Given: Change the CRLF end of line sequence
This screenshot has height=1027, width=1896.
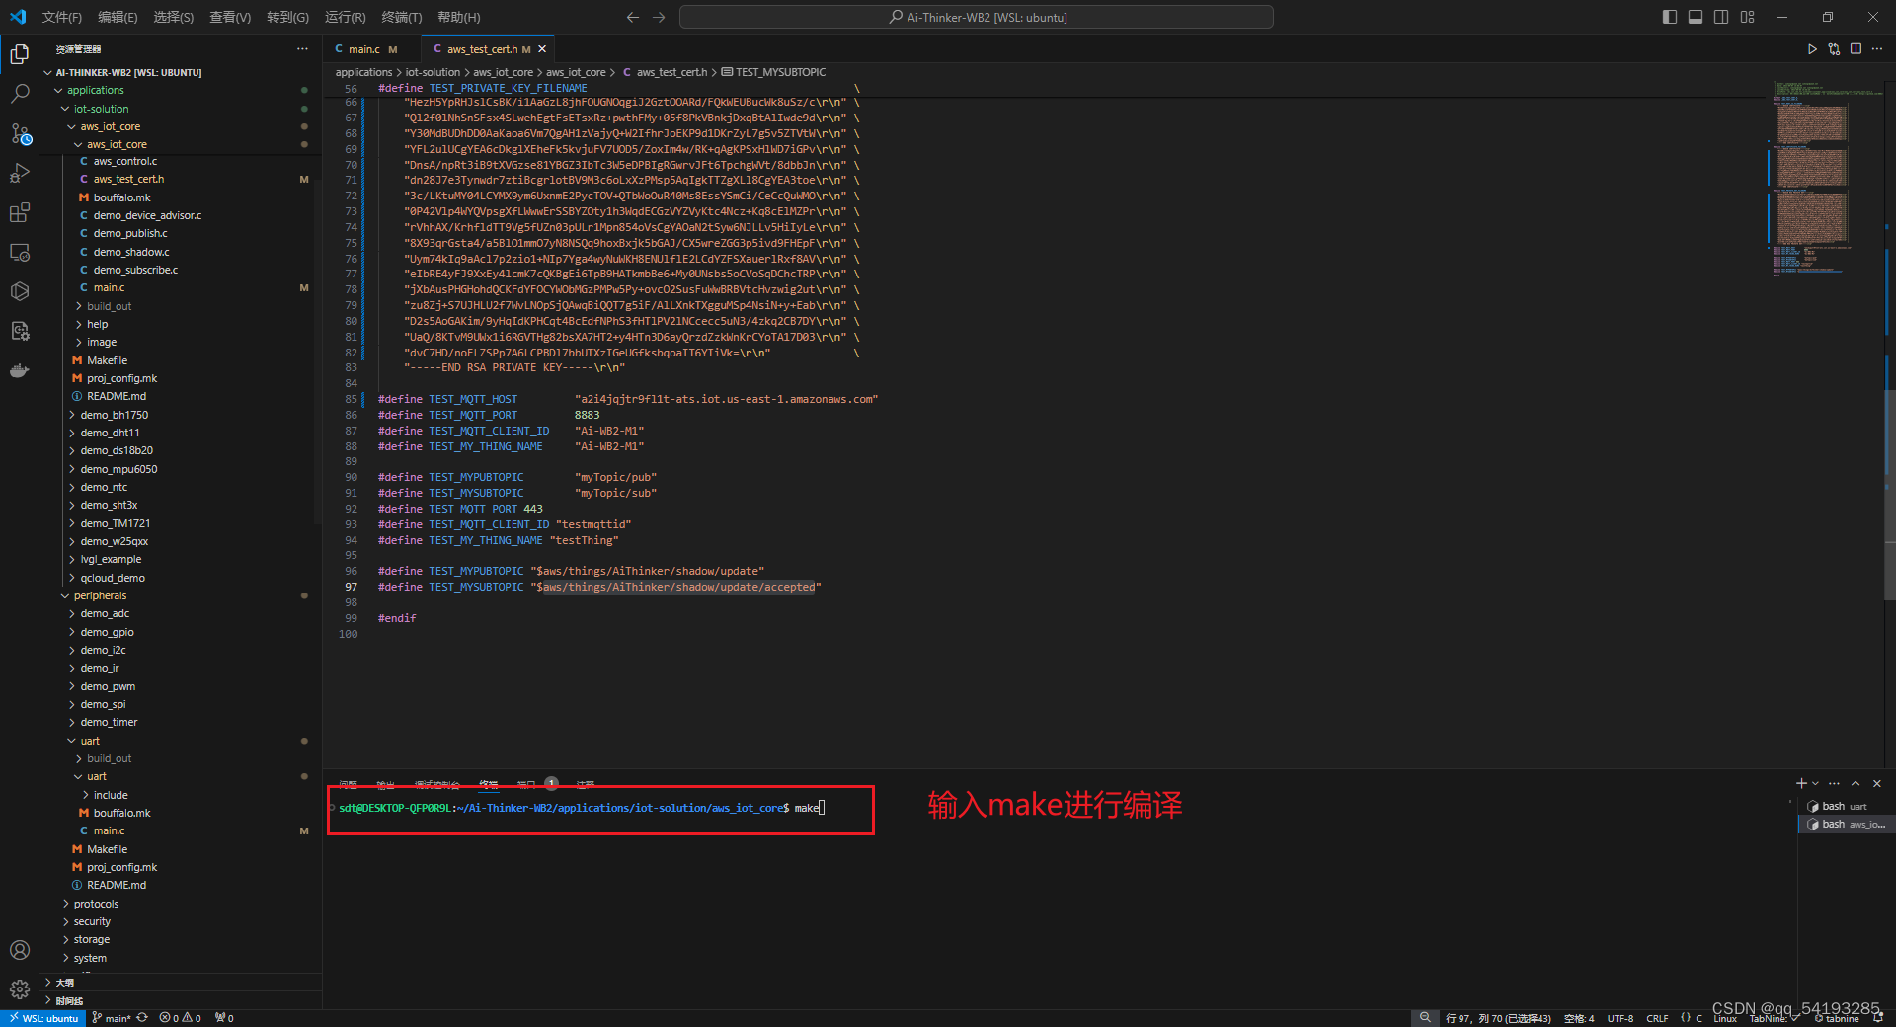Looking at the screenshot, I should click(1657, 1018).
